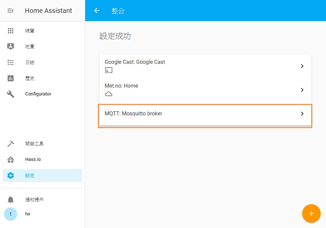
Task: Open the 總覽 overview grid icon
Action: coord(11,31)
